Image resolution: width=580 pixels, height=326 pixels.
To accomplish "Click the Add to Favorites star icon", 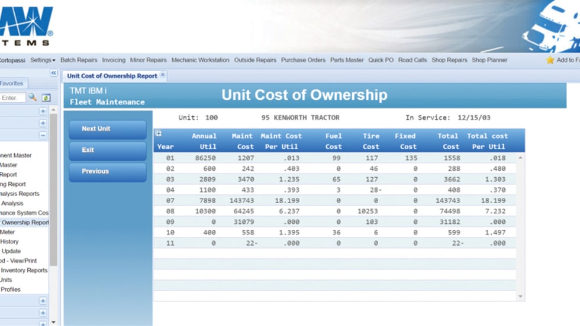I will (x=550, y=60).
